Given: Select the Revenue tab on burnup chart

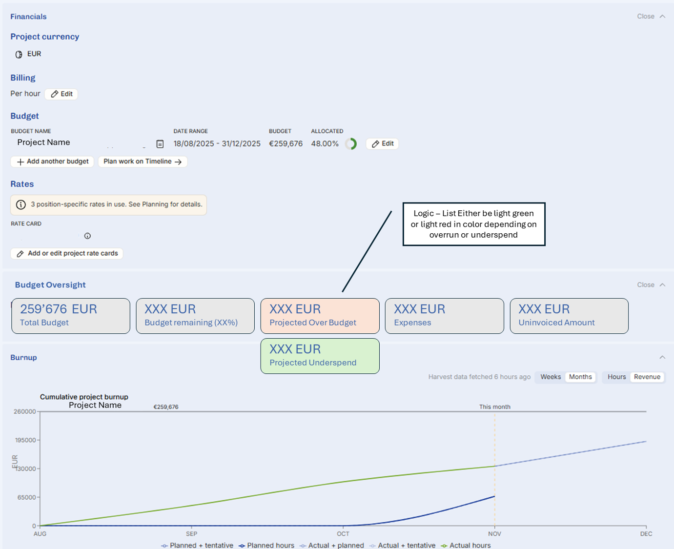Looking at the screenshot, I should pos(647,377).
